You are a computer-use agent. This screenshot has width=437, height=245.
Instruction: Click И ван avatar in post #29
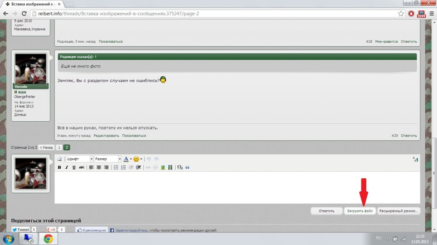coord(31,69)
